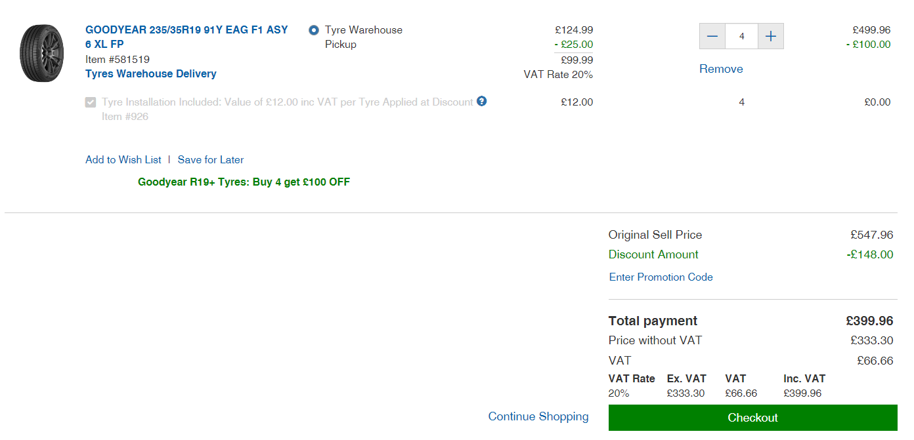Image resolution: width=914 pixels, height=440 pixels.
Task: Click the Tyres Warehouse Delivery link
Action: tap(151, 73)
